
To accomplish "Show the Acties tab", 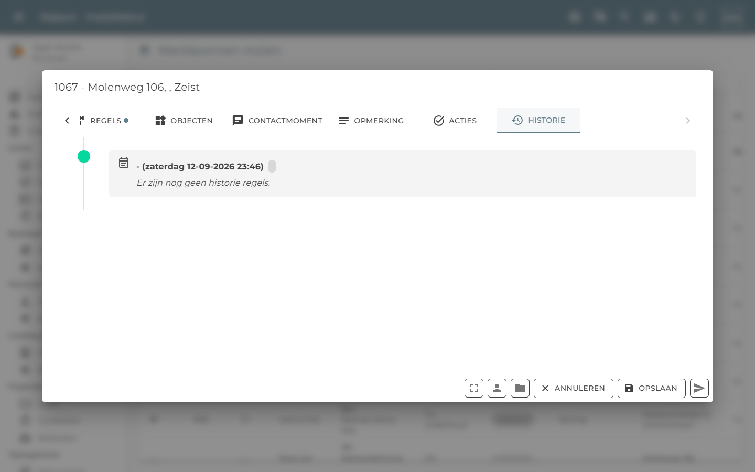I will pos(455,121).
